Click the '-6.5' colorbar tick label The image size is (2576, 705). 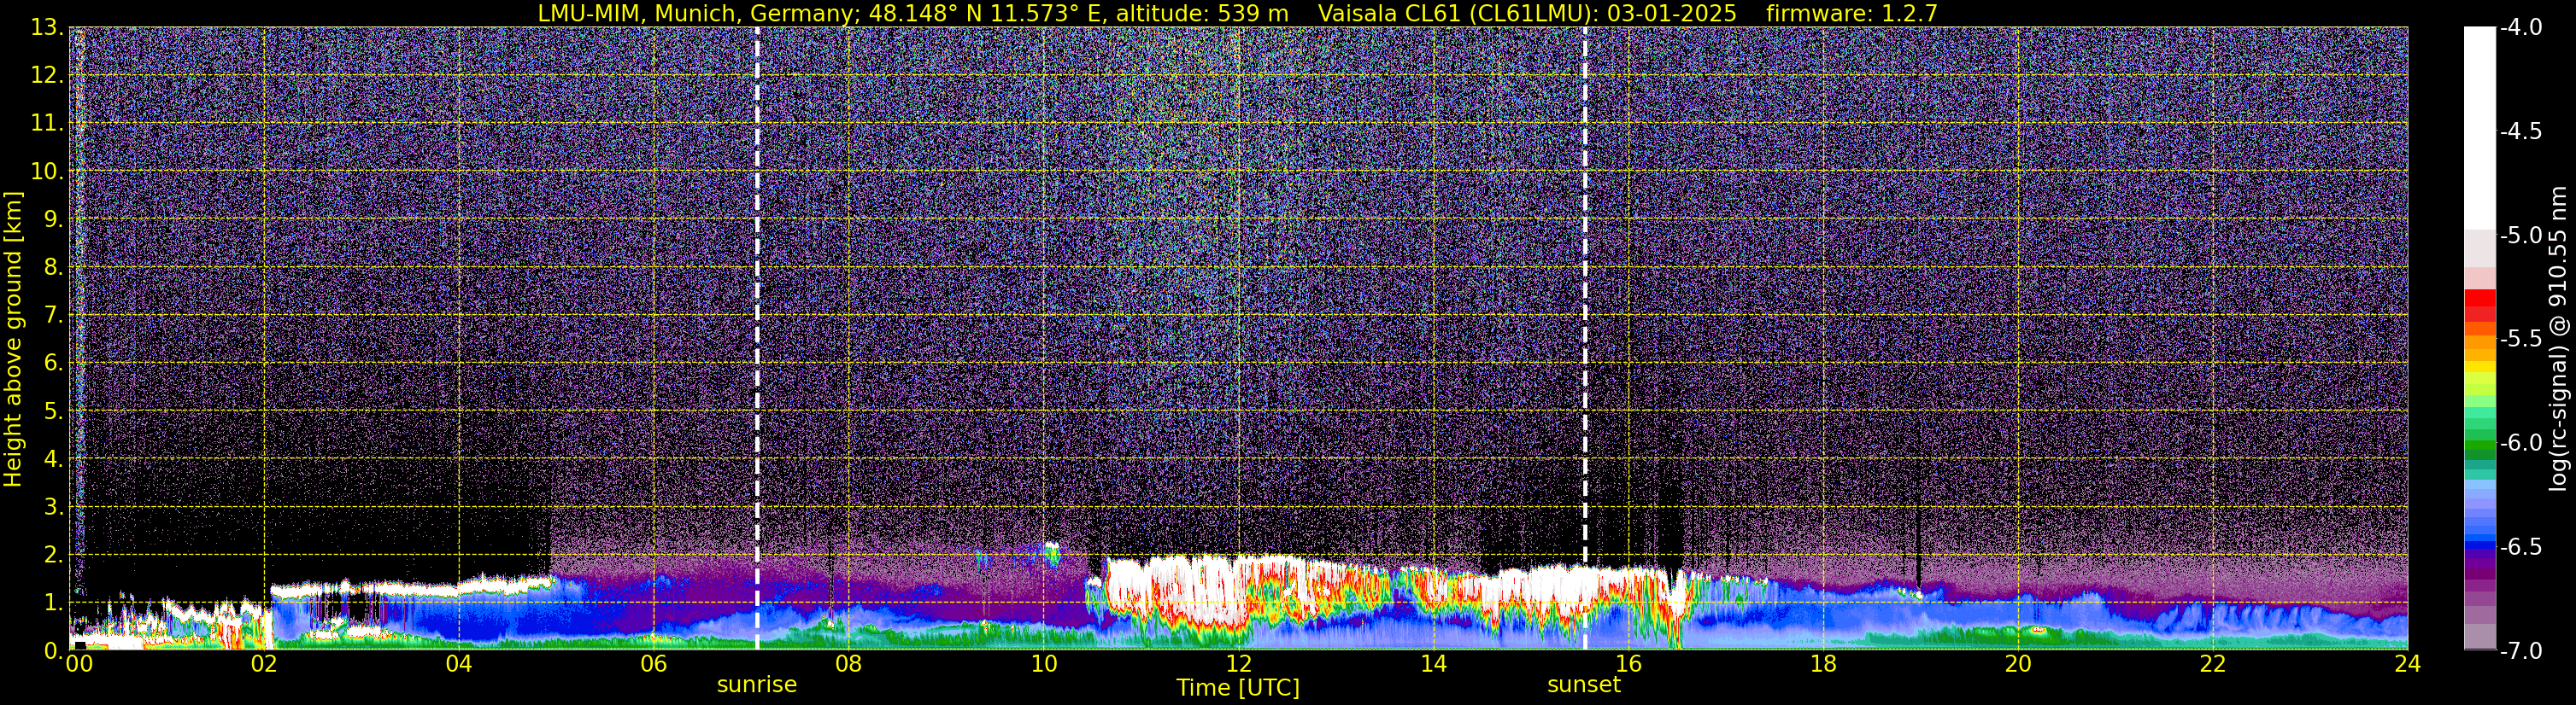pyautogui.click(x=2520, y=547)
